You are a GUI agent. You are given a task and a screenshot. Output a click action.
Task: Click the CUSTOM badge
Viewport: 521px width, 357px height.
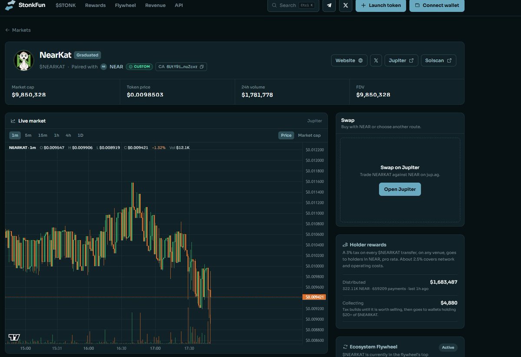(x=139, y=67)
